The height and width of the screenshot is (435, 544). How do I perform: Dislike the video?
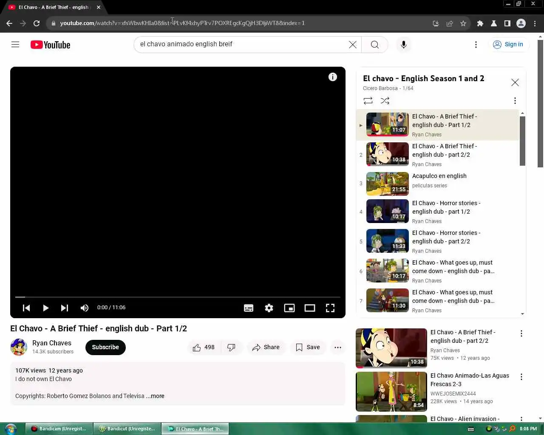click(x=231, y=347)
